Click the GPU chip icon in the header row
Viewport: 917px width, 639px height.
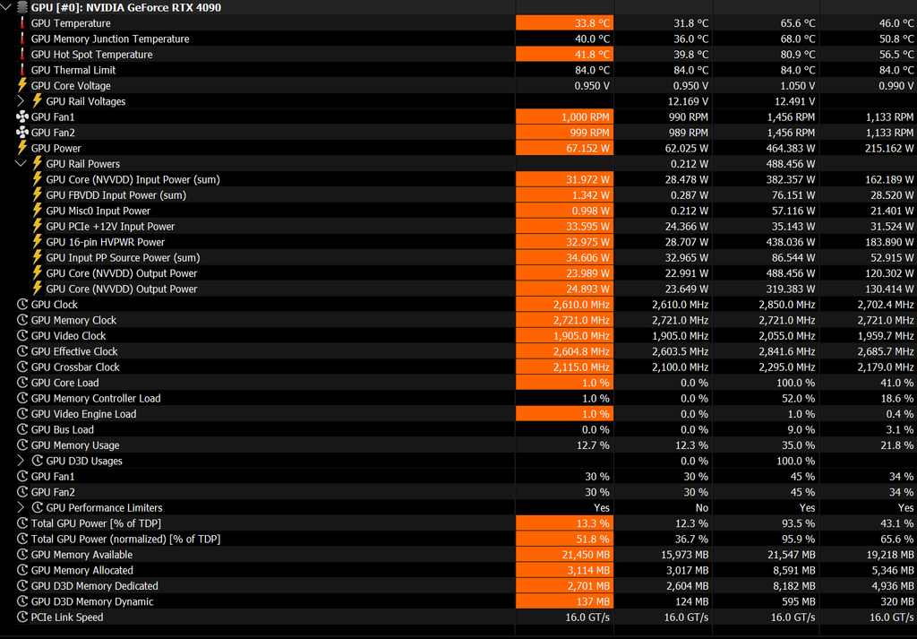[22, 7]
